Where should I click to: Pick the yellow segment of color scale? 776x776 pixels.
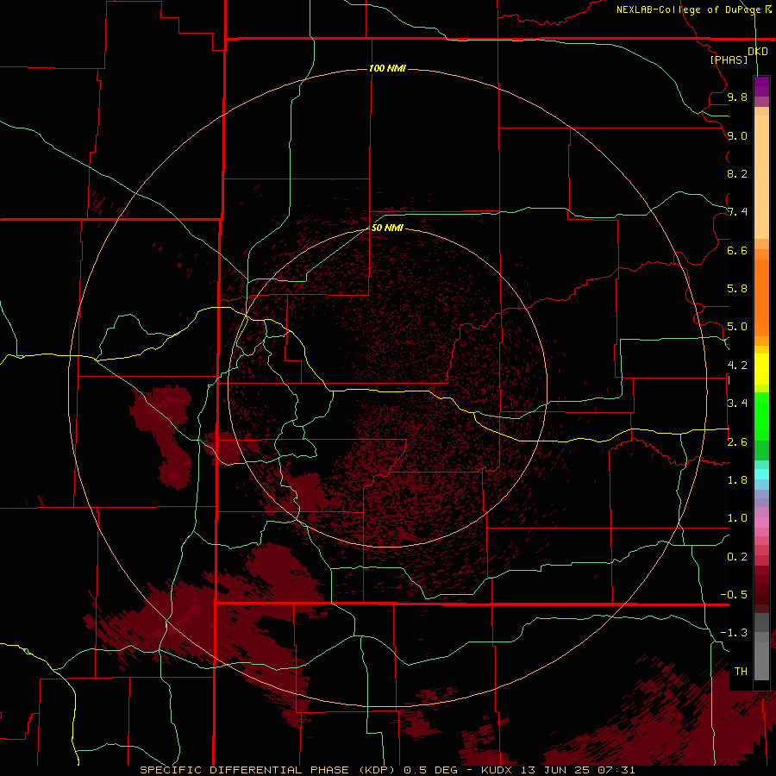click(x=761, y=369)
